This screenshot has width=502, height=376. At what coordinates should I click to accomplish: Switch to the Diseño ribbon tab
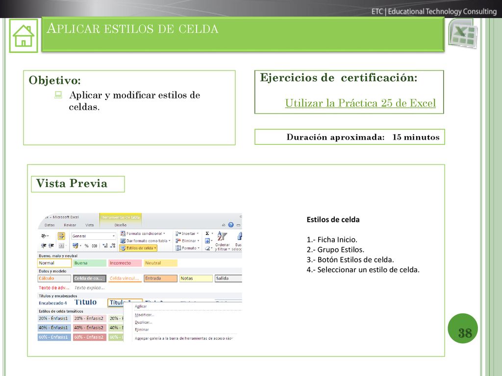(x=121, y=225)
